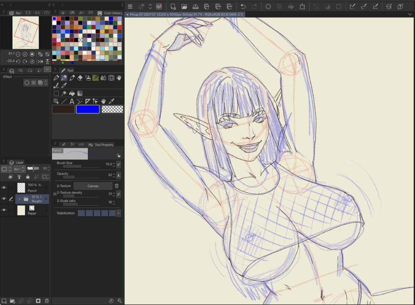Screen dimensions: 415x305
Task: Toggle the Lock Layer icon
Action: [28, 177]
